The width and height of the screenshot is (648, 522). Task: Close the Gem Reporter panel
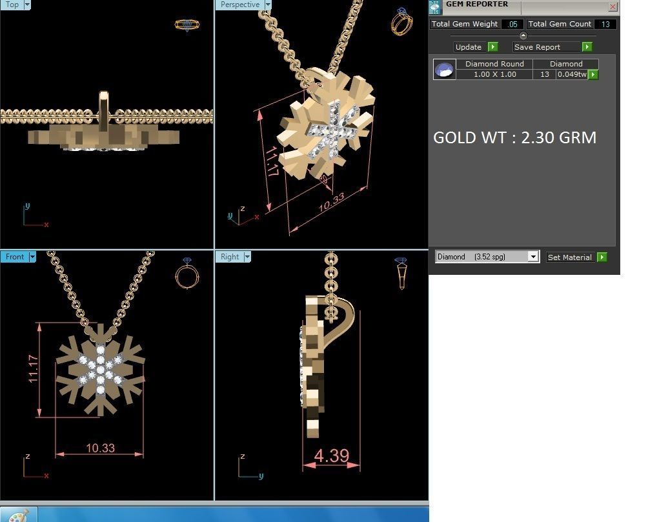pyautogui.click(x=613, y=6)
